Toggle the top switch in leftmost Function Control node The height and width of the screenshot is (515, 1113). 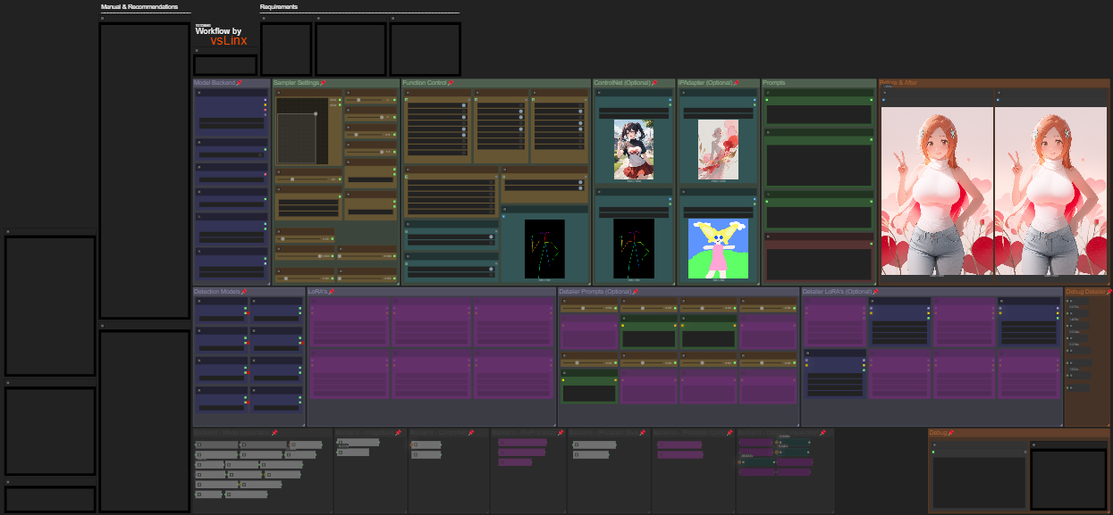pos(464,106)
